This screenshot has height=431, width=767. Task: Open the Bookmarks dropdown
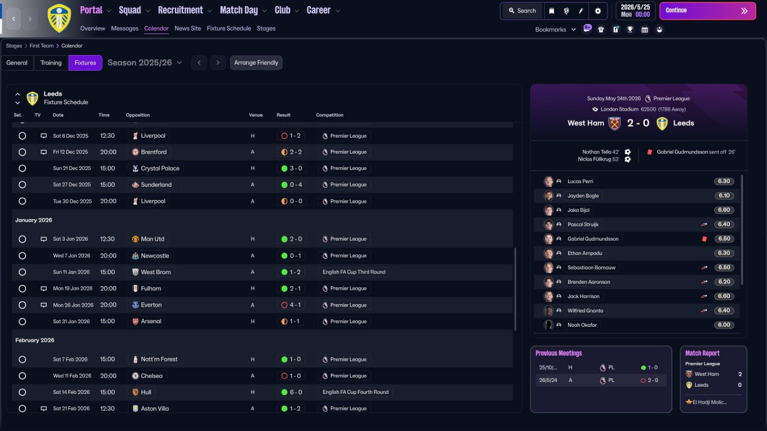pyautogui.click(x=555, y=29)
